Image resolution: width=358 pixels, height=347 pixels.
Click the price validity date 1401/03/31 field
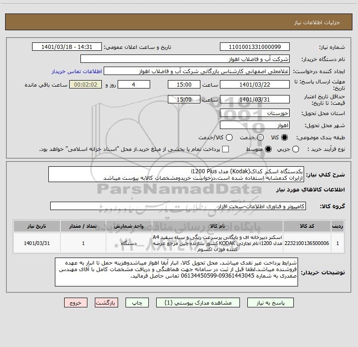pos(255,99)
